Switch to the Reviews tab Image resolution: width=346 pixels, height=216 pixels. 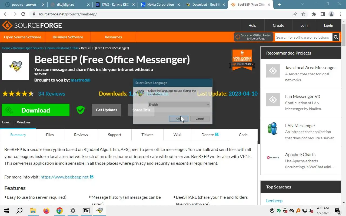point(81,135)
